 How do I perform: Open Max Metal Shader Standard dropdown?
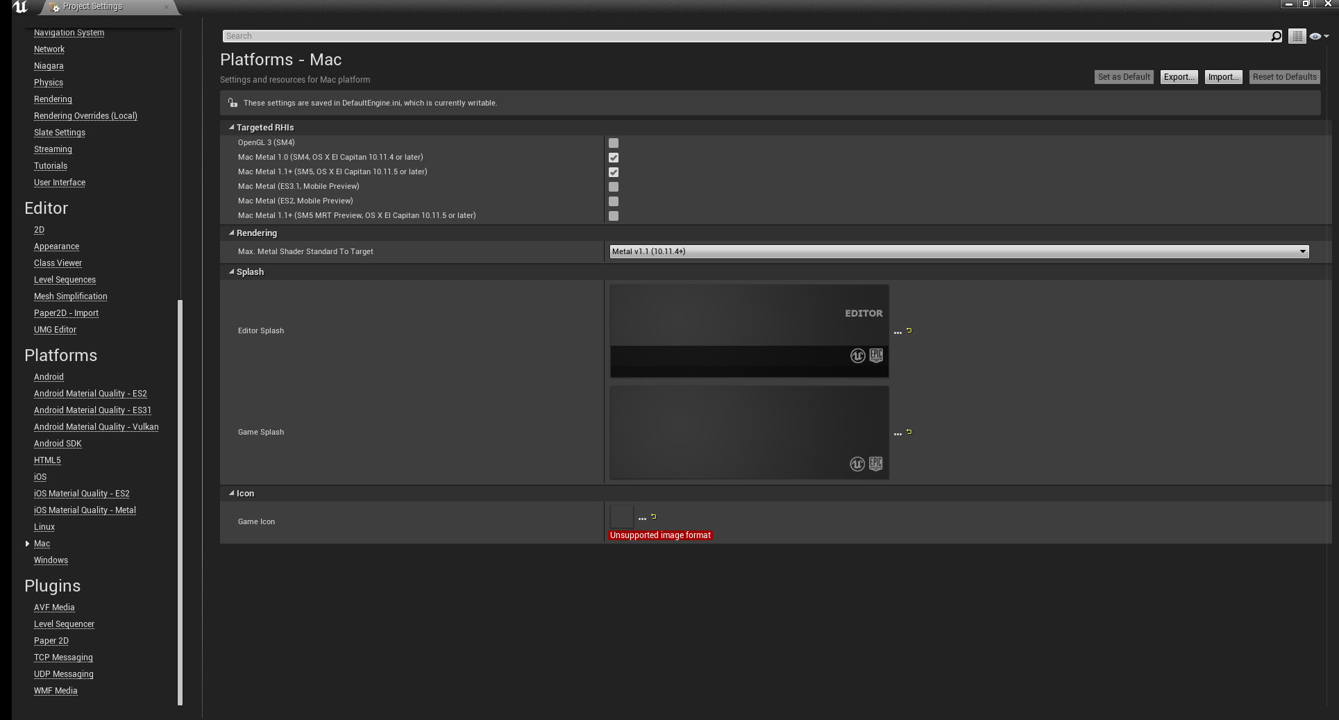(959, 251)
